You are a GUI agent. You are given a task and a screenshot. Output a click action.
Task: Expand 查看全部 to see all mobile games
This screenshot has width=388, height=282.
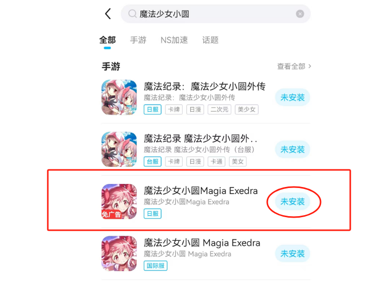tap(294, 66)
